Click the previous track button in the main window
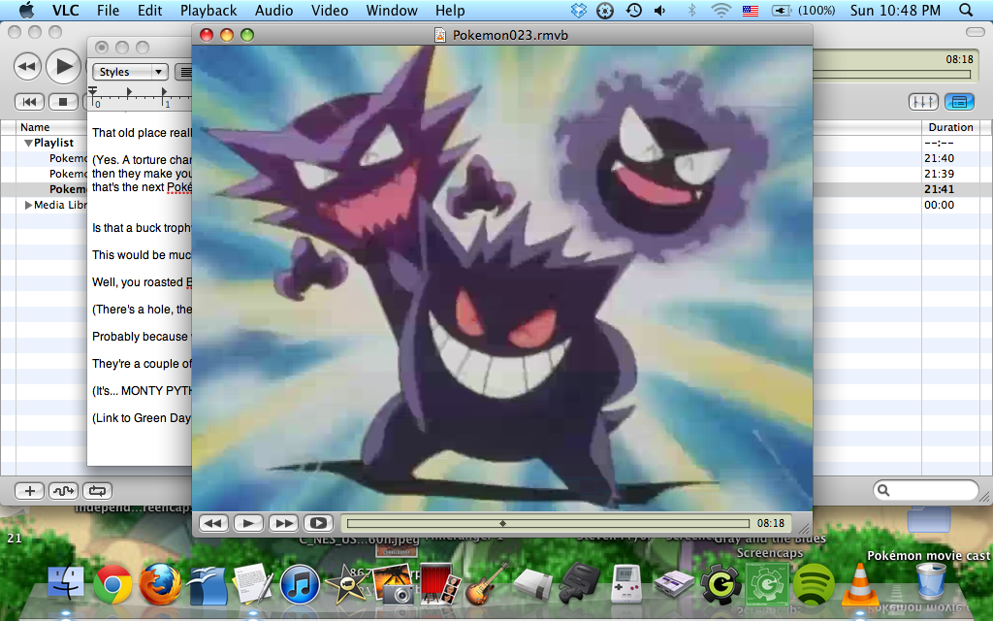The height and width of the screenshot is (621, 993). coord(29,101)
